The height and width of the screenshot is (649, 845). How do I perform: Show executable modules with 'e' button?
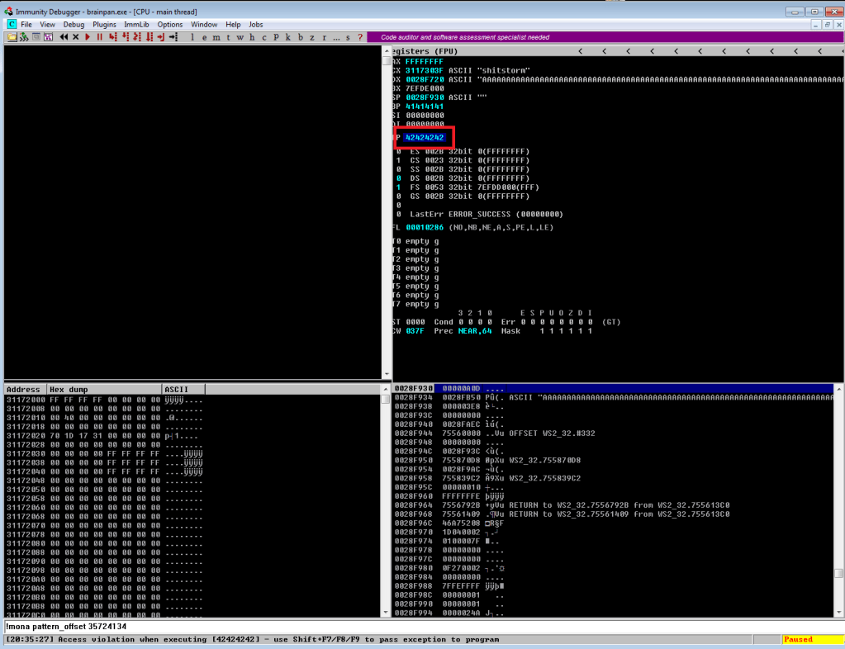pos(205,37)
